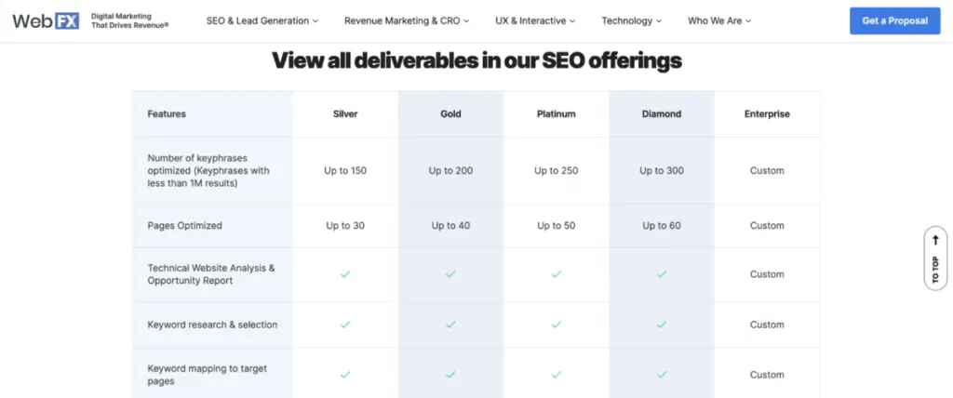Click Silver checkmark for Keyword research & selection
The height and width of the screenshot is (398, 953).
point(345,325)
